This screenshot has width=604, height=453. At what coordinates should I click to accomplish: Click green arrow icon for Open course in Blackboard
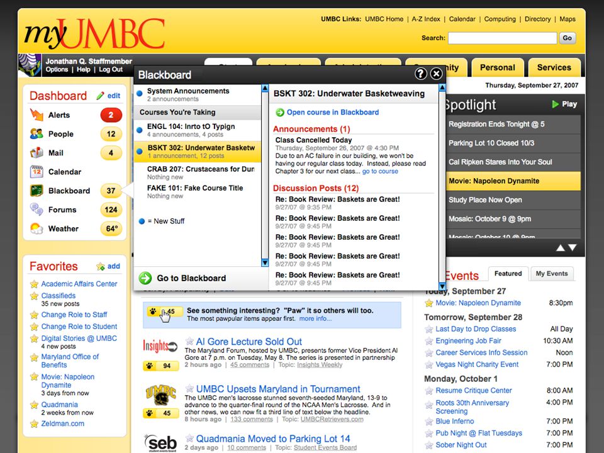(279, 113)
